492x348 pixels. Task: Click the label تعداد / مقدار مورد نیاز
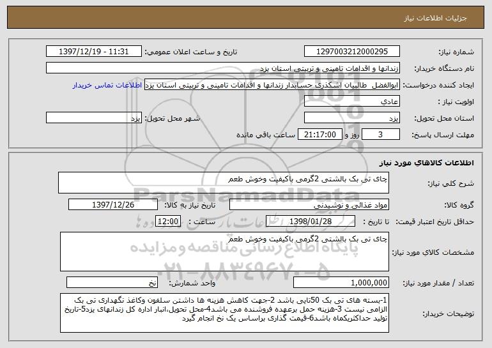[x=438, y=283]
